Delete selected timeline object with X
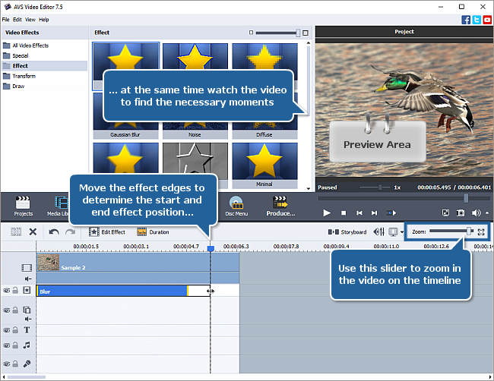Viewport: 494px width, 381px height. [33, 232]
